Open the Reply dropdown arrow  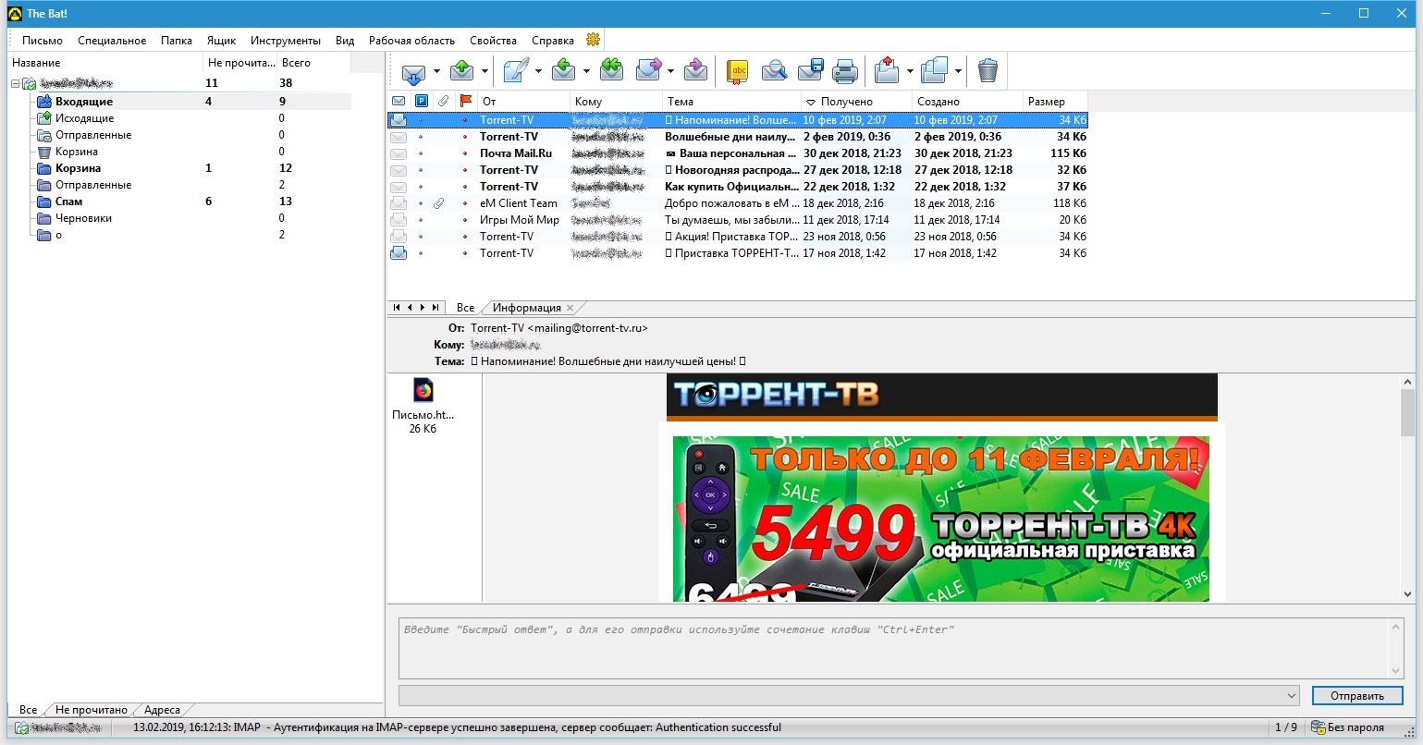click(x=586, y=71)
